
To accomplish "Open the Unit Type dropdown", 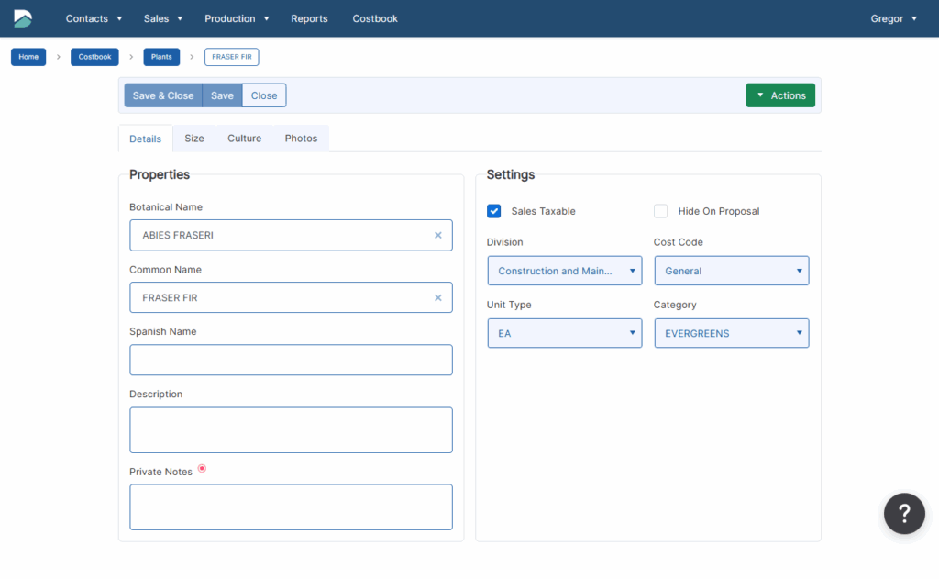I will (564, 333).
